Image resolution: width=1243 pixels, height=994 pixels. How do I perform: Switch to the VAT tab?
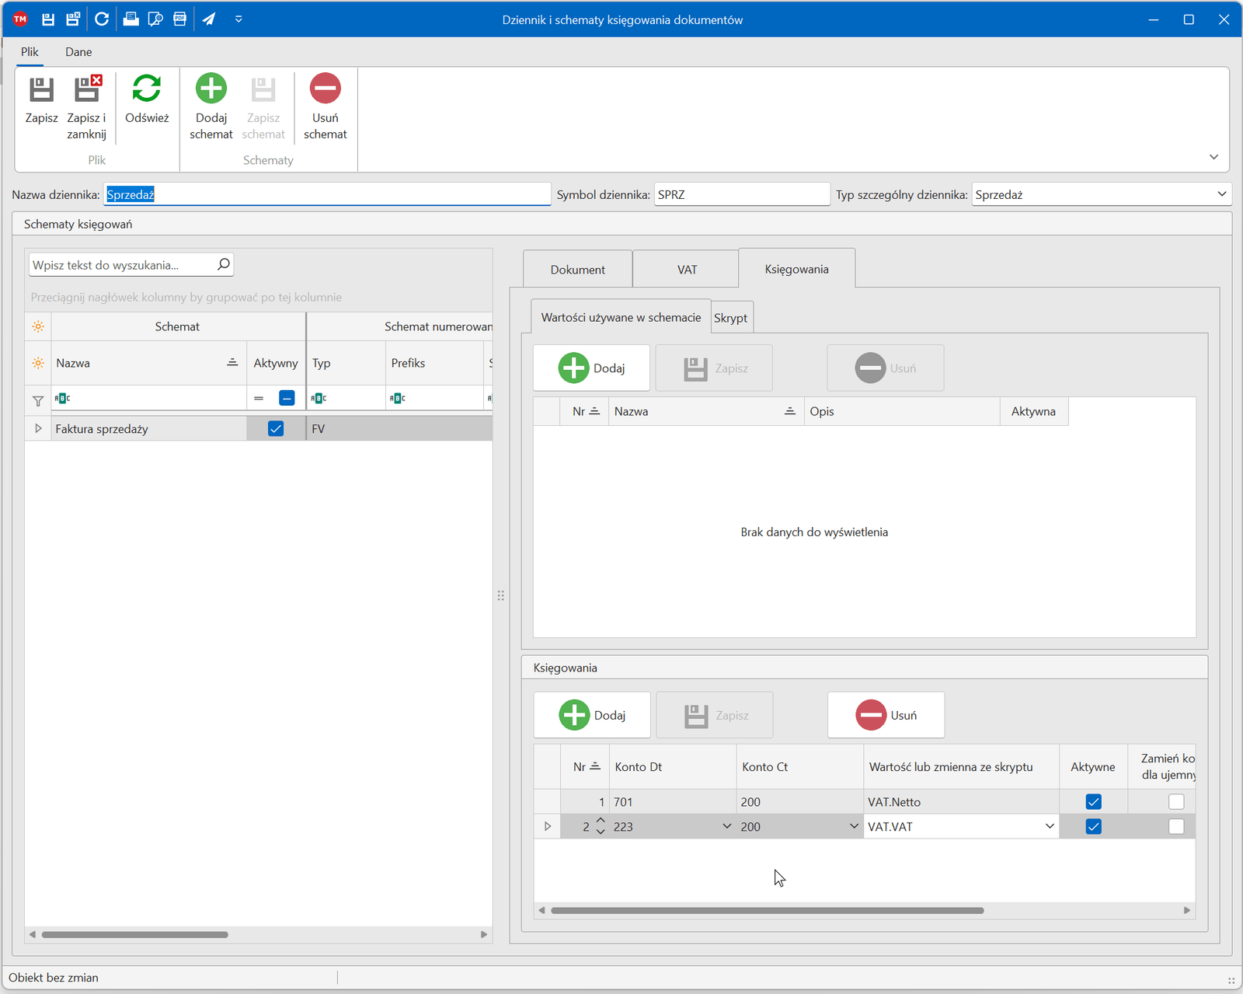pos(687,270)
